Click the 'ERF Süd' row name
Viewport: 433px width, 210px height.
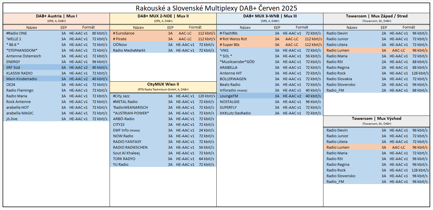point(13,67)
